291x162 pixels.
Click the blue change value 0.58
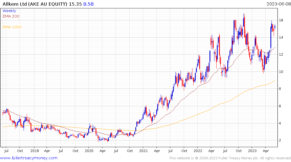coord(89,4)
